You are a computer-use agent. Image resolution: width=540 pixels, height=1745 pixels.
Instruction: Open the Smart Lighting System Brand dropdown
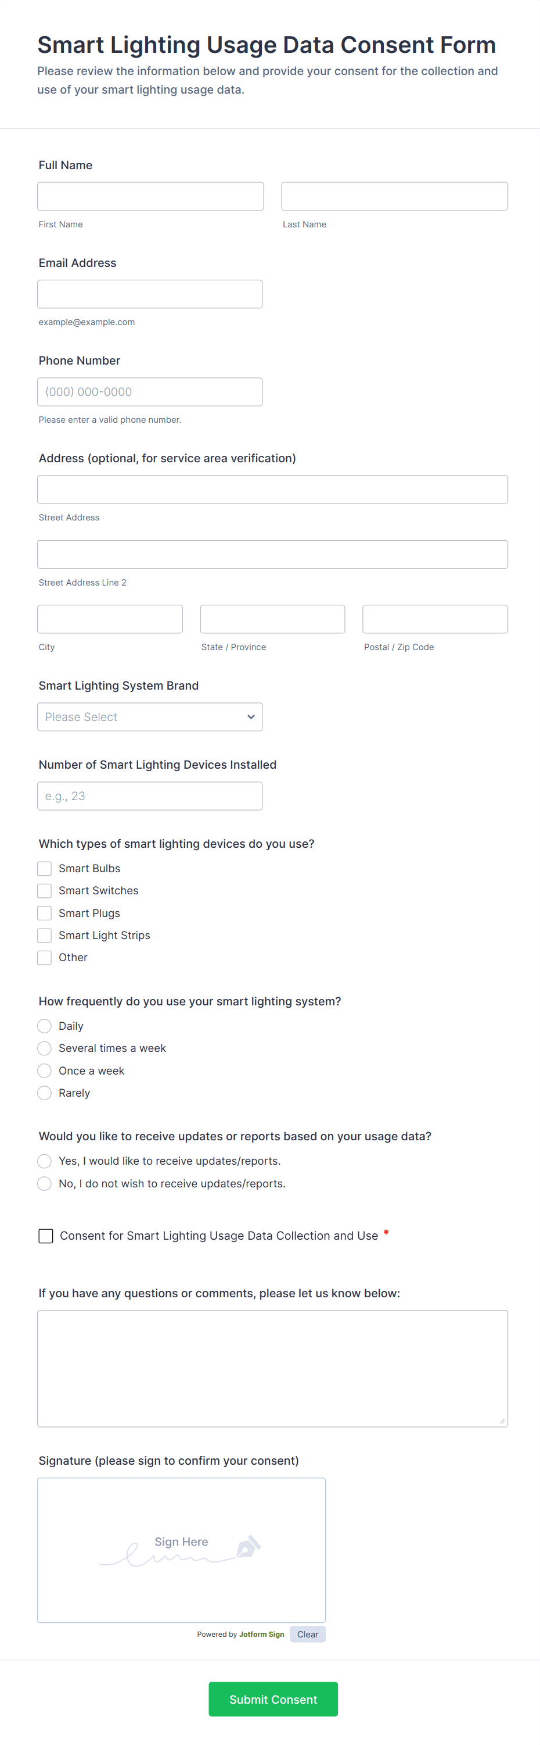click(x=150, y=717)
